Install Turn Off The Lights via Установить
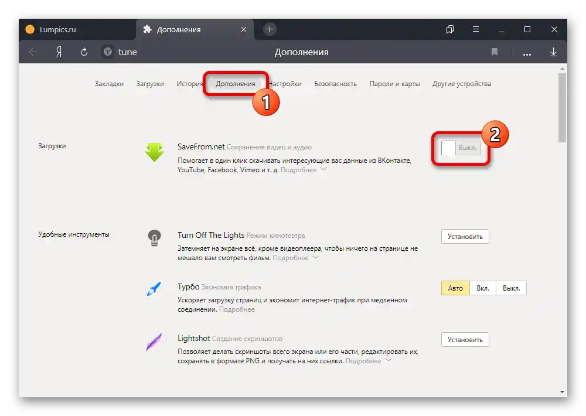The image size is (586, 416). 465,237
